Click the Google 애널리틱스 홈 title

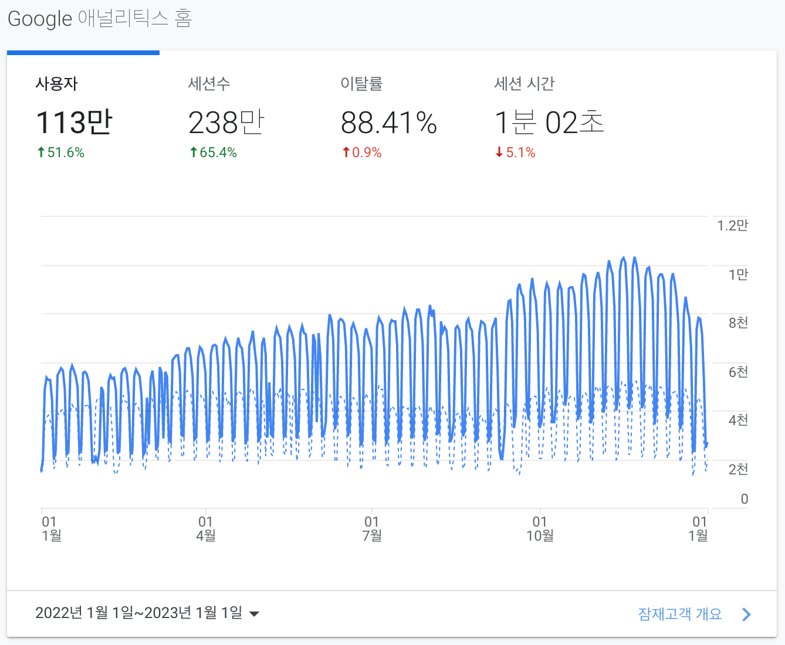coord(100,18)
